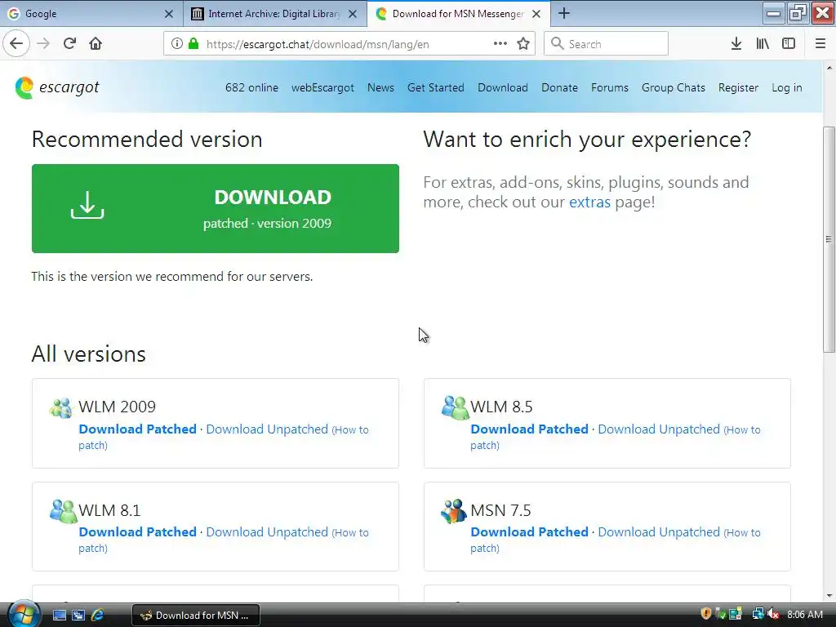The height and width of the screenshot is (627, 836).
Task: Reload the current page
Action: point(69,44)
